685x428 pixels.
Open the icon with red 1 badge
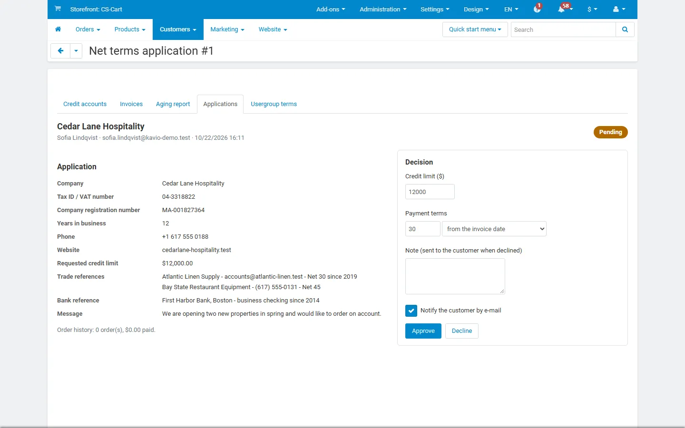click(x=537, y=9)
